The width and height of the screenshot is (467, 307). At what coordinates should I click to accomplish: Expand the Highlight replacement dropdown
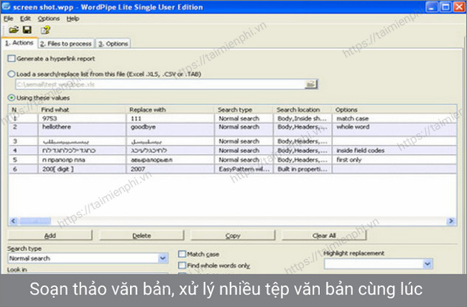427,263
